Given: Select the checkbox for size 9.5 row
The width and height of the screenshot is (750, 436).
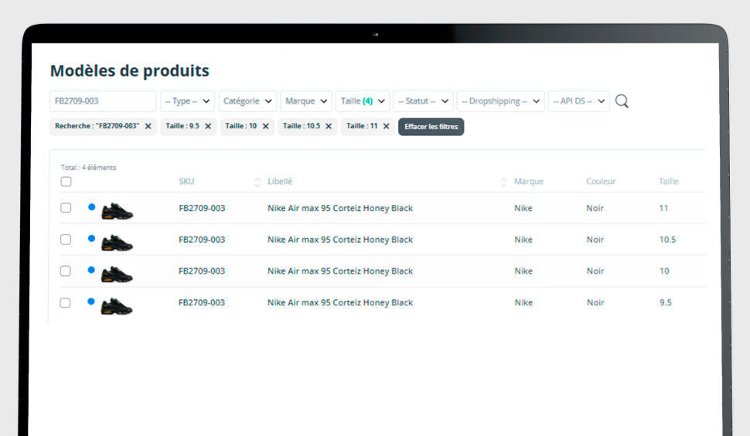Looking at the screenshot, I should [x=66, y=302].
